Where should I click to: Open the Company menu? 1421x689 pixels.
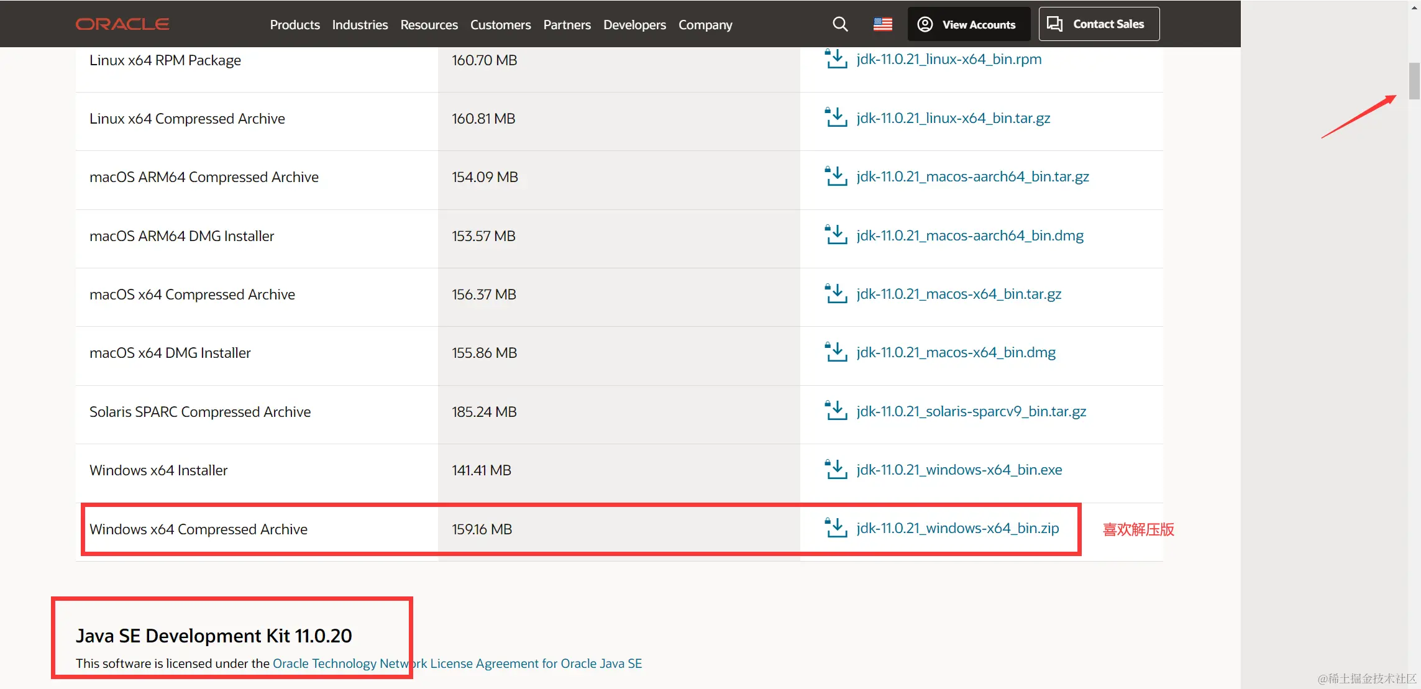(705, 25)
